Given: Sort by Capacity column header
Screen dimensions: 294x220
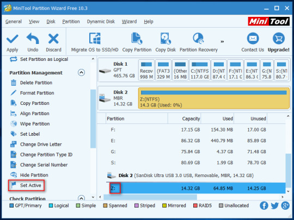Looking at the screenshot, I should click(x=185, y=118).
